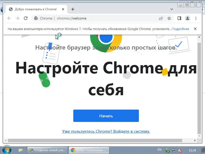Viewport: 205px width, 154px height.
Task: Bookmark this tab with star icon
Action: [x=169, y=18]
